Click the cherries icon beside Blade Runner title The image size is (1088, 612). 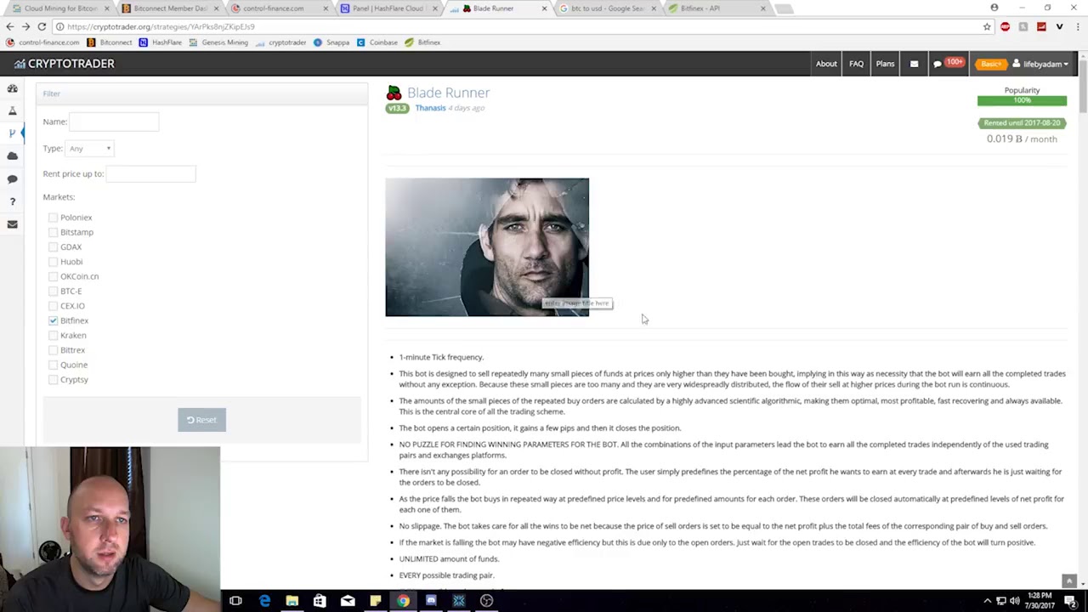[394, 93]
